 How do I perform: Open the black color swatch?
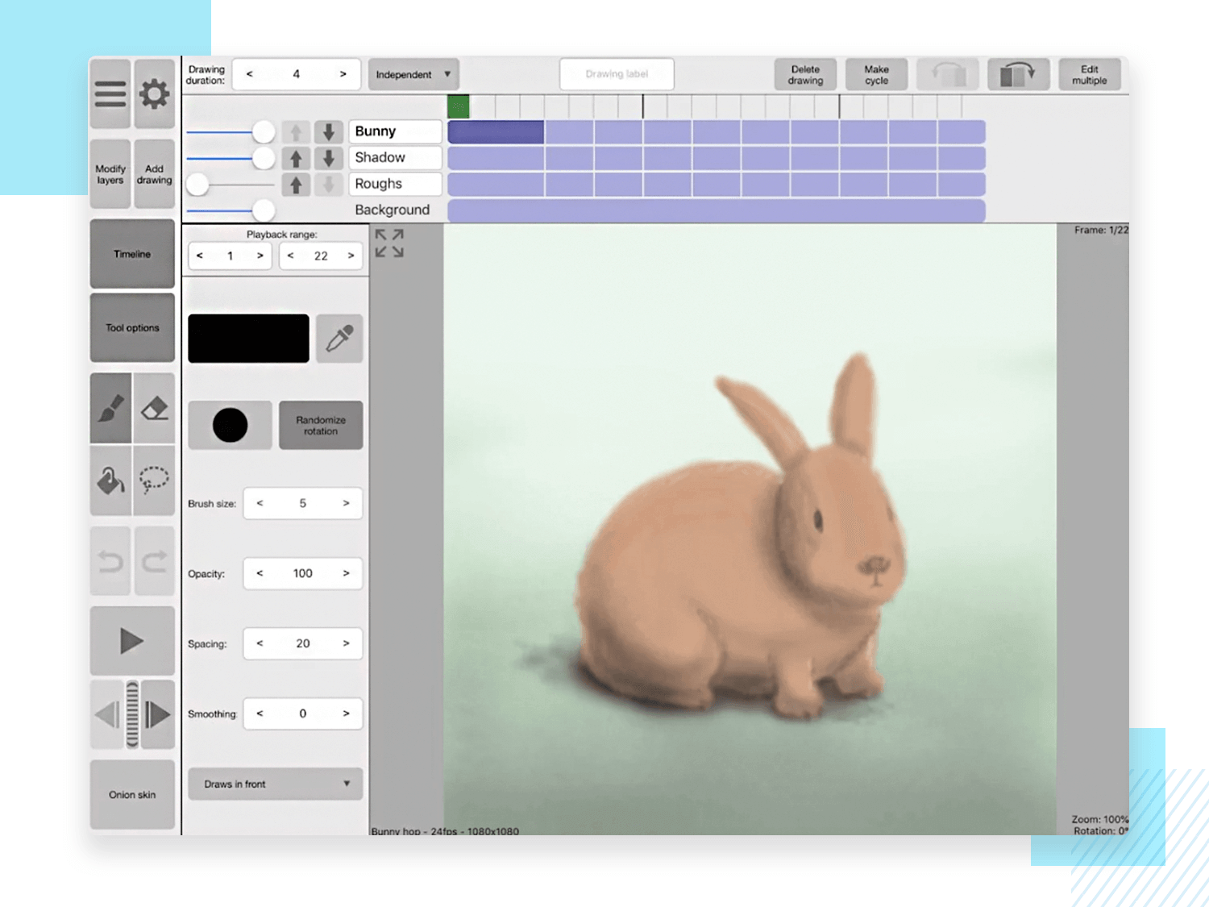point(248,339)
